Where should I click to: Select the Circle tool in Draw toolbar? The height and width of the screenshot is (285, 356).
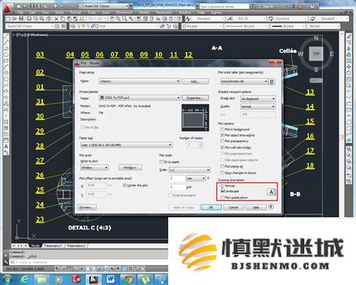6,73
